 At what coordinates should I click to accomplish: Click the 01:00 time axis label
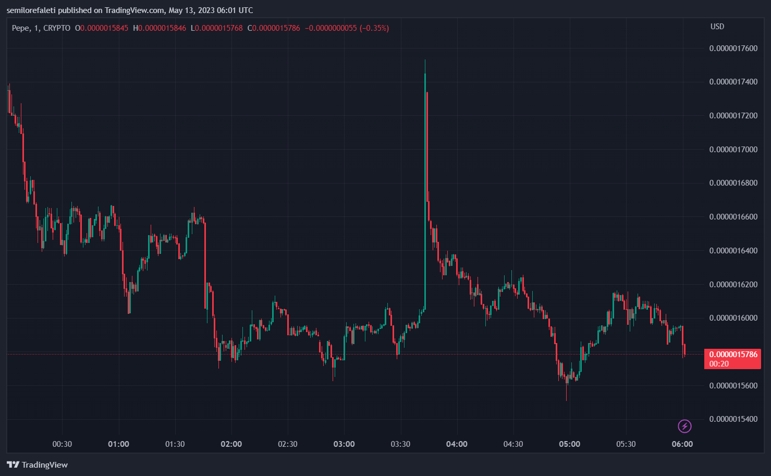(118, 444)
